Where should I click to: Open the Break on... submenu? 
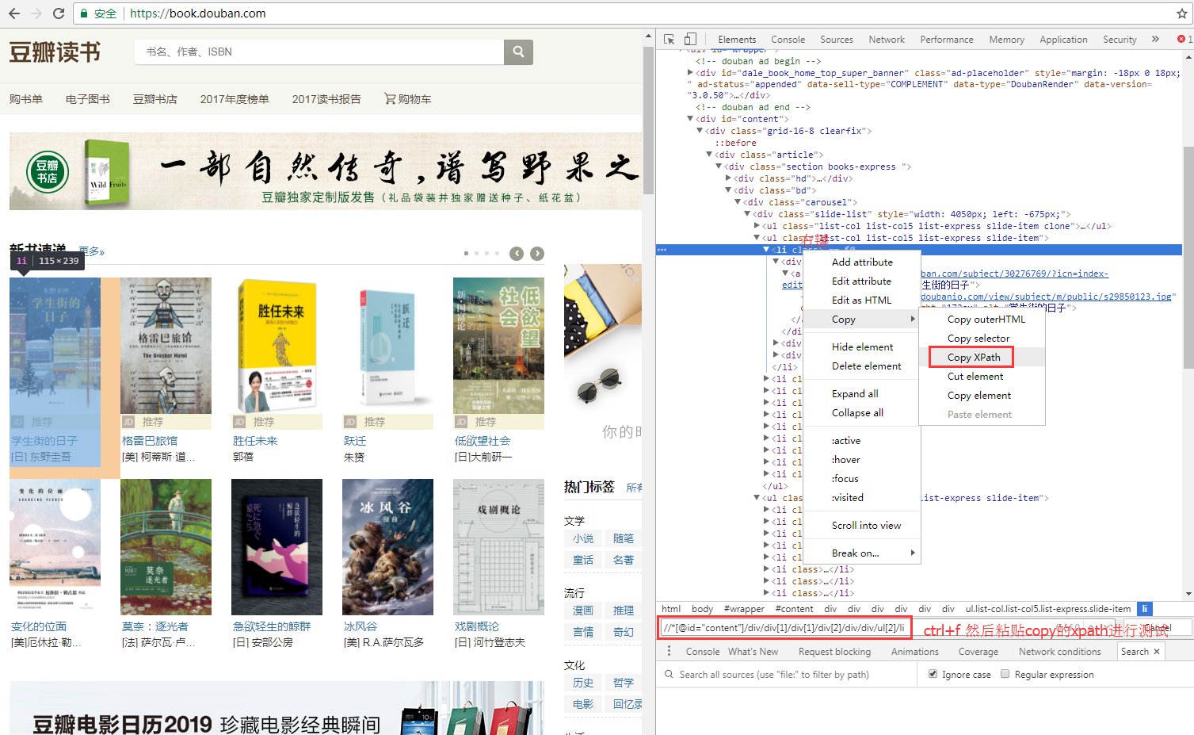[x=861, y=553]
